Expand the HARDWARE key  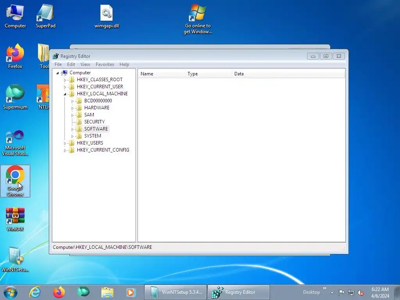[72, 108]
